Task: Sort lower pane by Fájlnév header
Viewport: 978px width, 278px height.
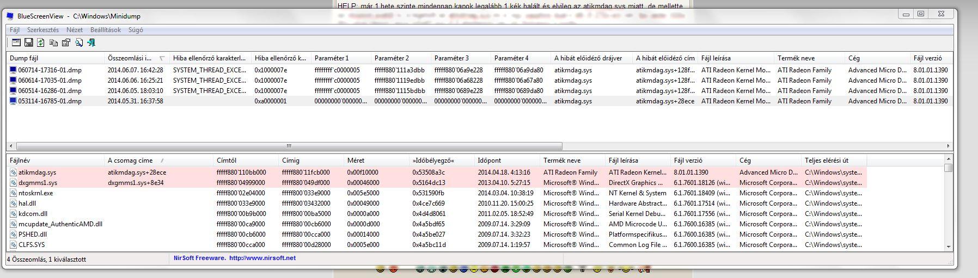Action: [56, 160]
